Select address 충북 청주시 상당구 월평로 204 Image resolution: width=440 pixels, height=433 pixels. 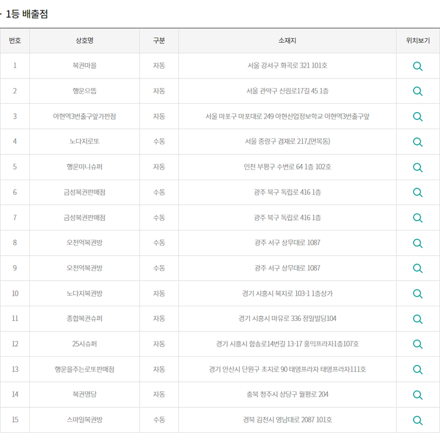point(287,394)
